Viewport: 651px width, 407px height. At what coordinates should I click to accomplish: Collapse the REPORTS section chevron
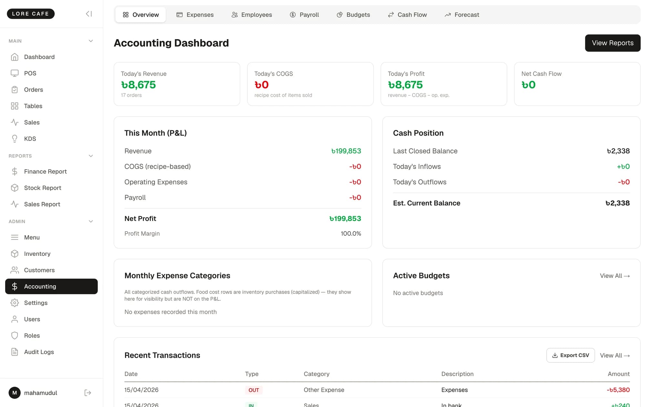(x=91, y=156)
